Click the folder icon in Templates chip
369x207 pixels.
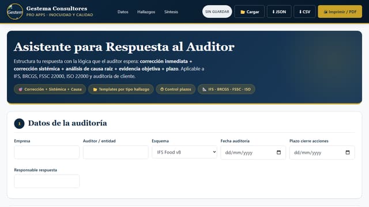(95, 90)
